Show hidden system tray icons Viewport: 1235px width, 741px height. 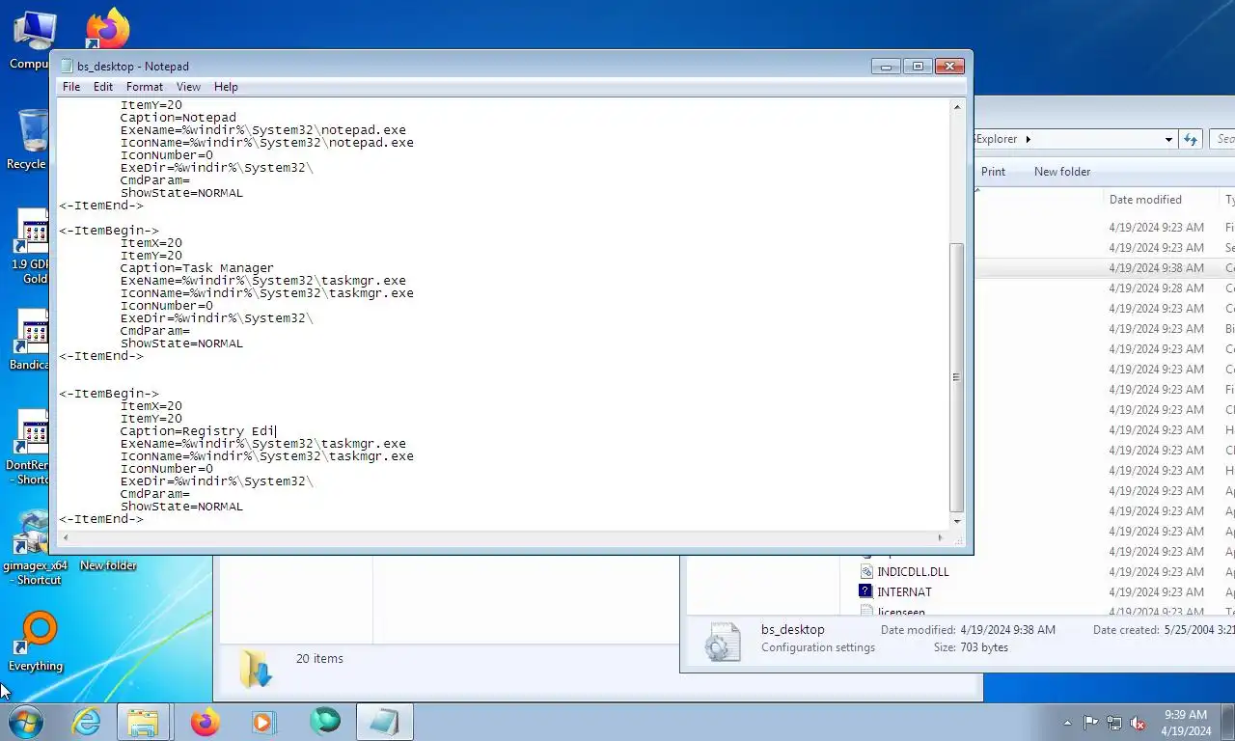click(x=1067, y=723)
